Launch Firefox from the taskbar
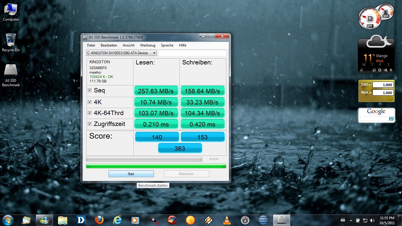 click(x=99, y=220)
